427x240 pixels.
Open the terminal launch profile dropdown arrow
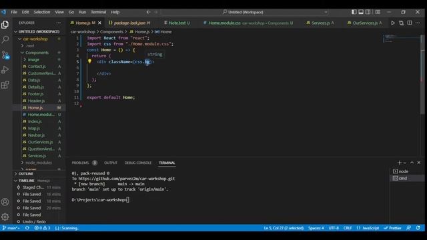tap(405, 163)
